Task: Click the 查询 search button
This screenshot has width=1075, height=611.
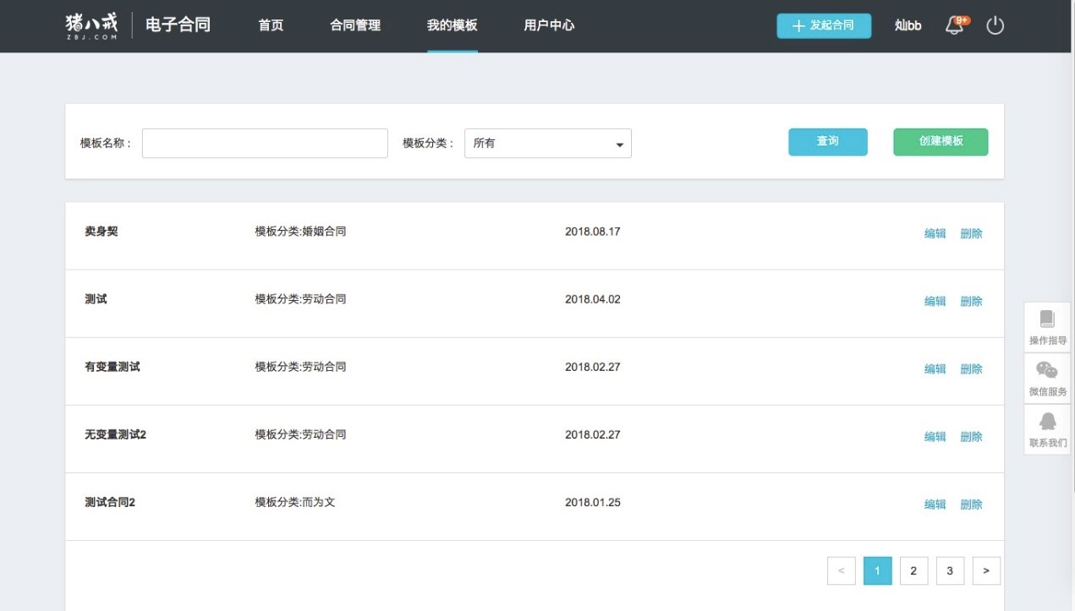Action: point(828,142)
